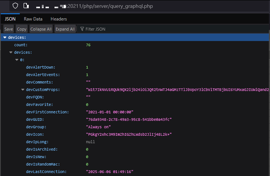Screen dimensions: 270x176
Task: Click the funnel icon beside Filter JSON
Action: pos(82,29)
